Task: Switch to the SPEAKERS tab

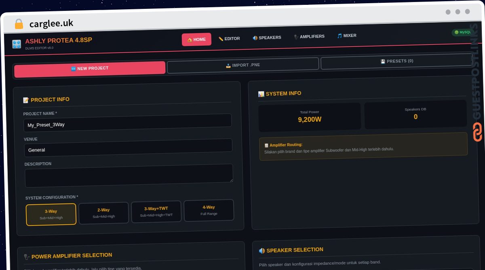Action: (267, 38)
